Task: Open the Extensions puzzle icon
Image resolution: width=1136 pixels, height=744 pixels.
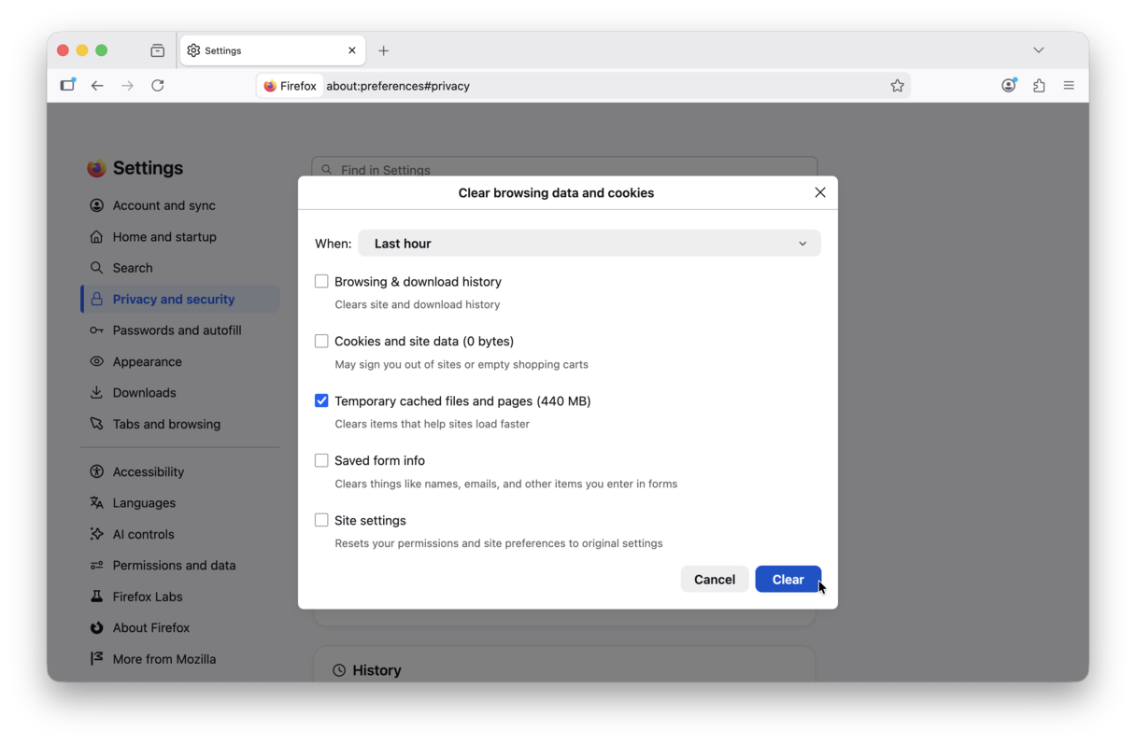Action: pyautogui.click(x=1039, y=86)
